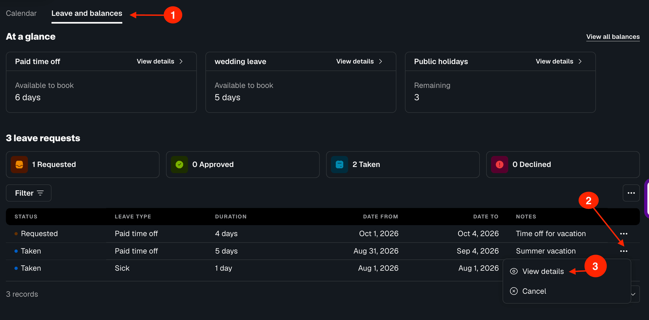Click the Oct 1, 2026 date cell
The image size is (649, 320).
tap(379, 234)
